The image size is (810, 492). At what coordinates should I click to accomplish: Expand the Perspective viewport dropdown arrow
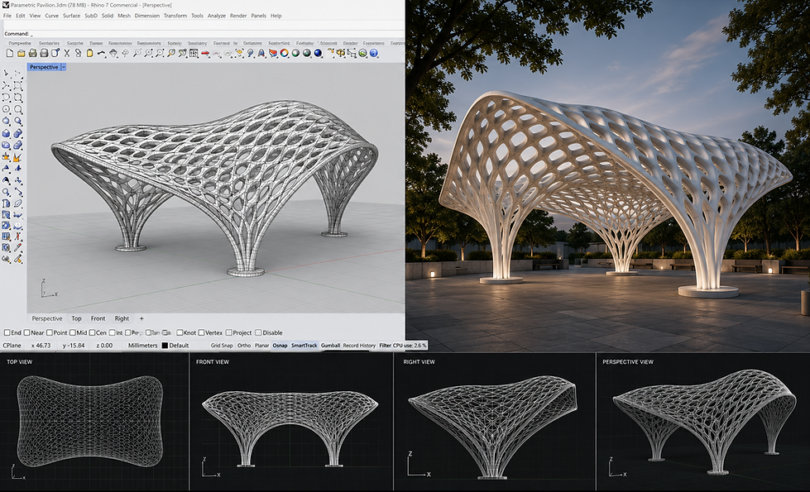64,67
